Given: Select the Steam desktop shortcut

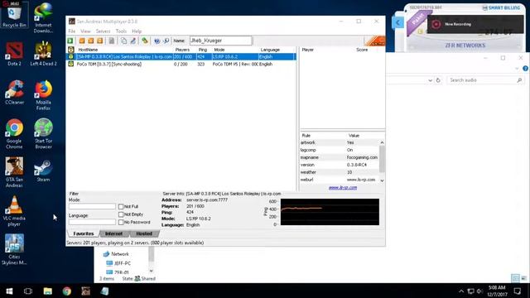Looking at the screenshot, I should (x=43, y=171).
